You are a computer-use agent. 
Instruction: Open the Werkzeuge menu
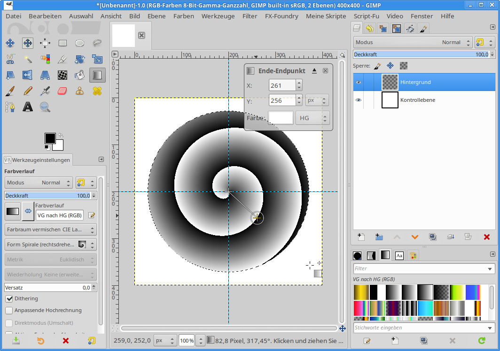point(218,16)
